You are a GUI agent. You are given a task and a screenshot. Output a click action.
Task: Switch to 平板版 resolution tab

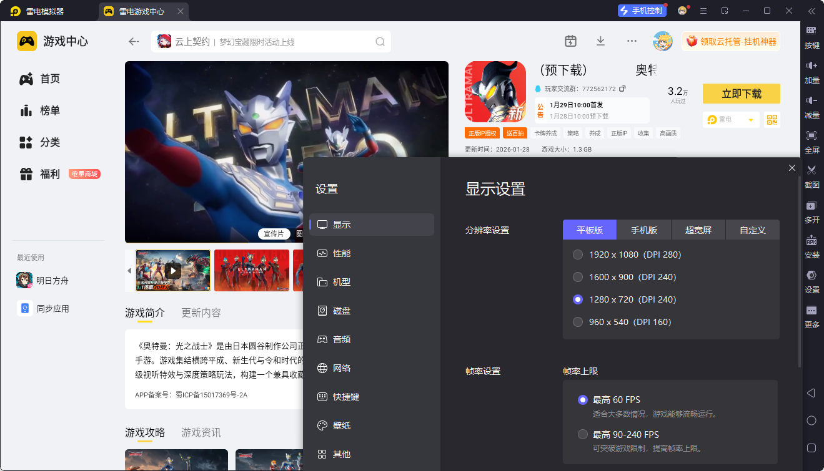[x=590, y=230]
